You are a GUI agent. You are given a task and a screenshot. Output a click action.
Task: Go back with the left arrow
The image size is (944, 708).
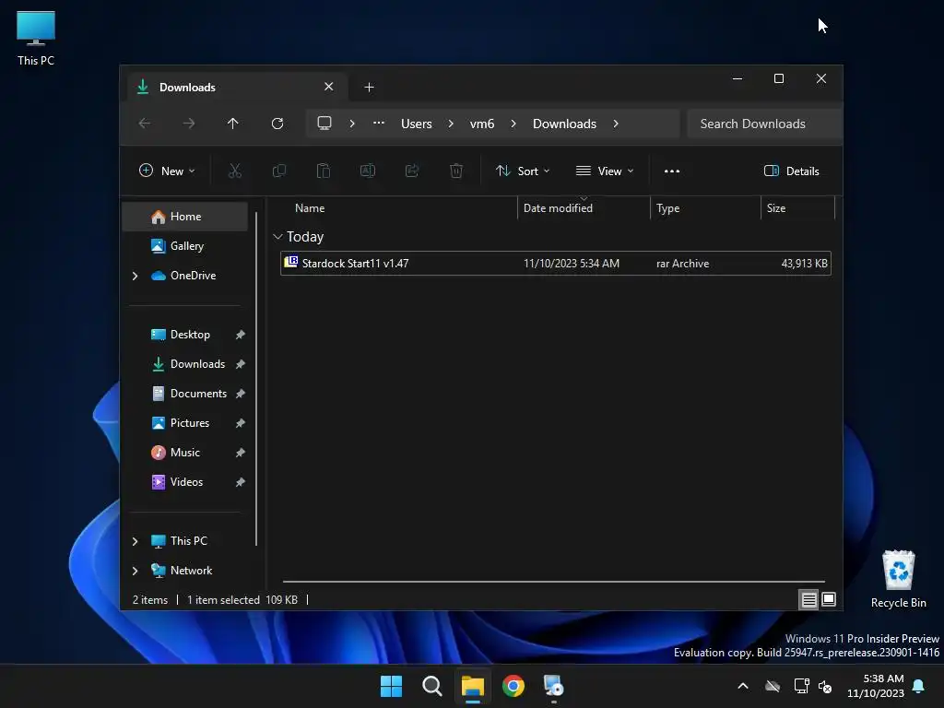pyautogui.click(x=145, y=124)
